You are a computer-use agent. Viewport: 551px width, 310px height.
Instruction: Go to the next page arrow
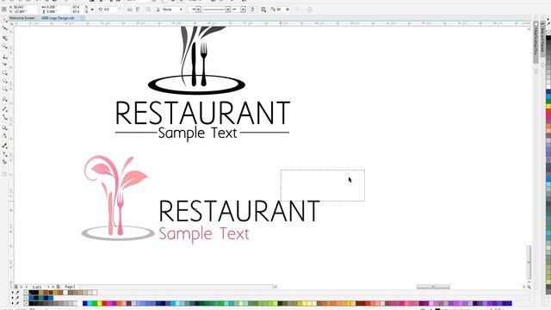[48, 287]
